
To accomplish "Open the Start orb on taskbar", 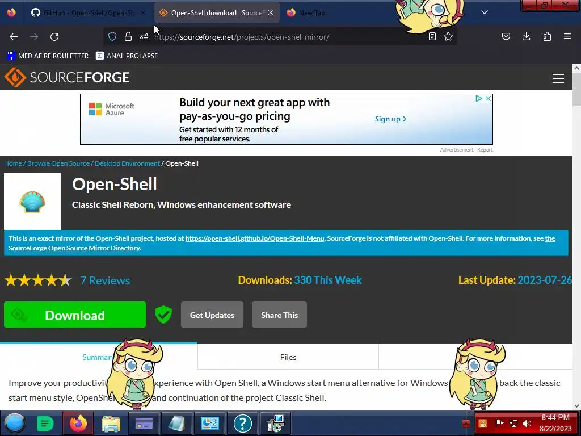I will pyautogui.click(x=15, y=424).
